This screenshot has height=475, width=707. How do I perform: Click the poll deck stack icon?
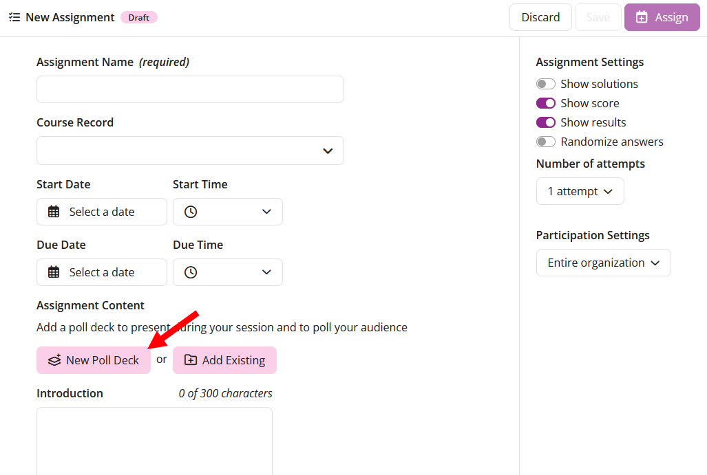[54, 360]
